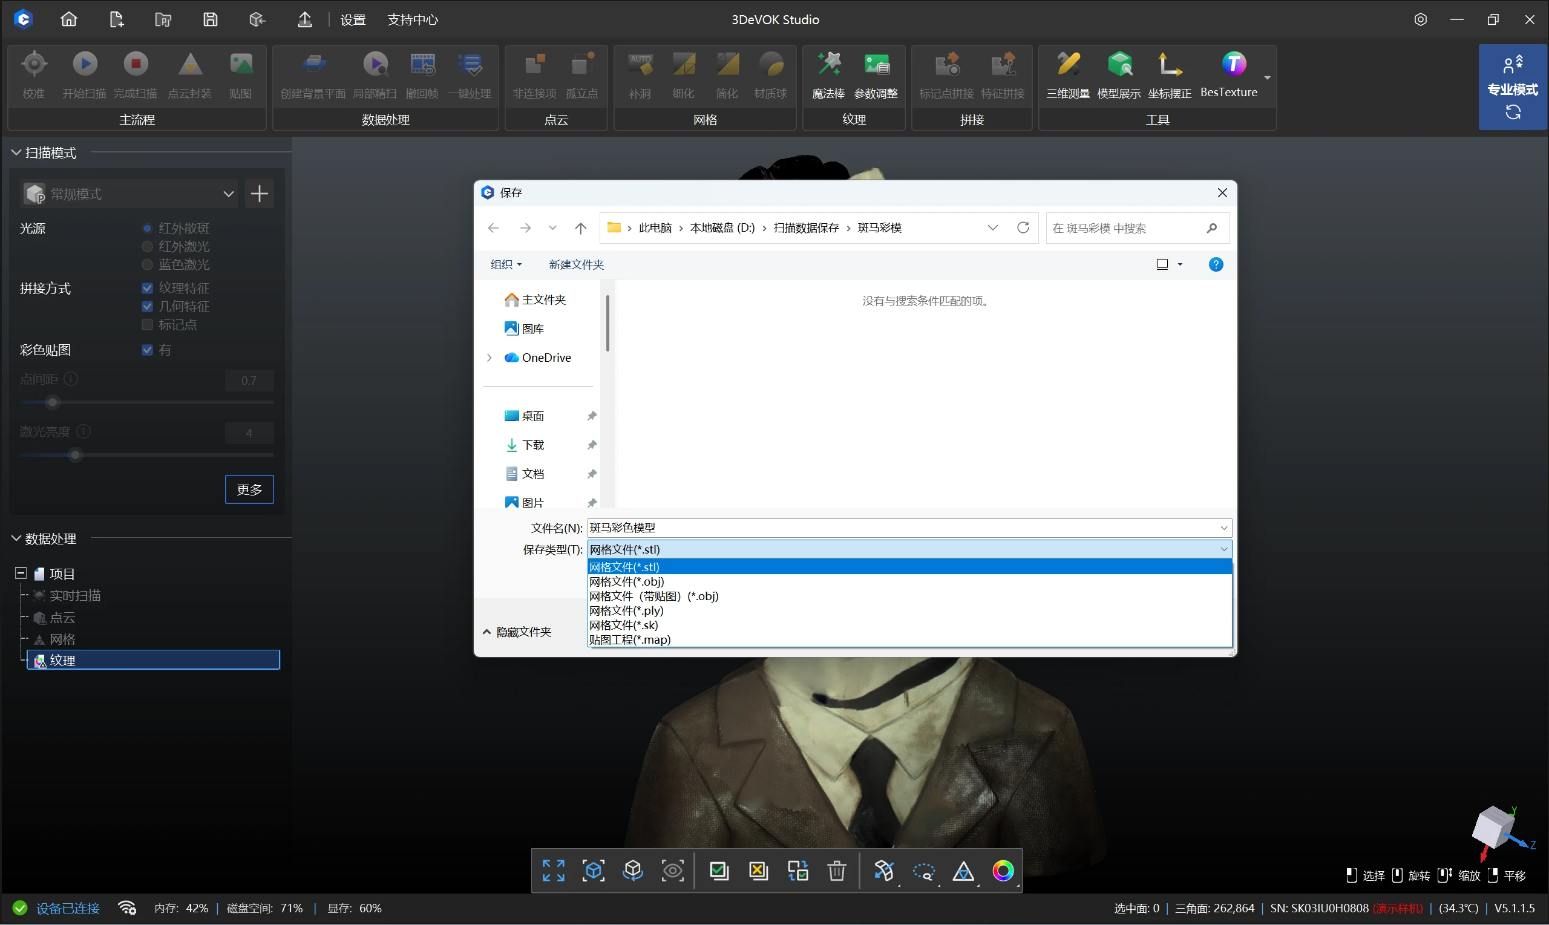1549x925 pixels.
Task: Click the trash delete icon in bottom toolbar
Action: coord(837,871)
